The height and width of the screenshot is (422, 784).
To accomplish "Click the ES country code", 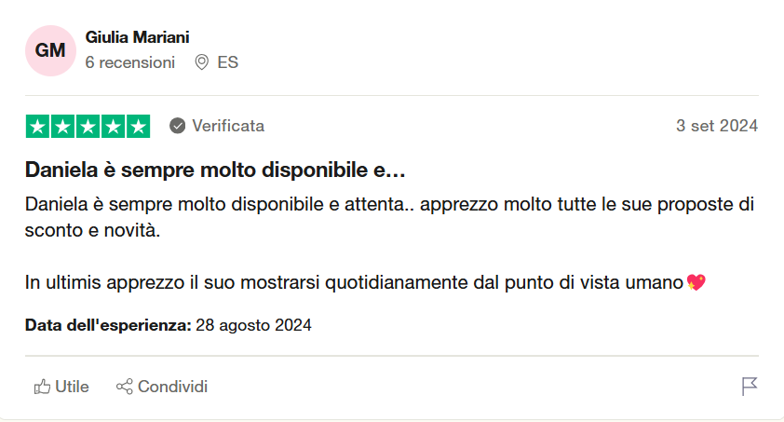I will [x=227, y=62].
